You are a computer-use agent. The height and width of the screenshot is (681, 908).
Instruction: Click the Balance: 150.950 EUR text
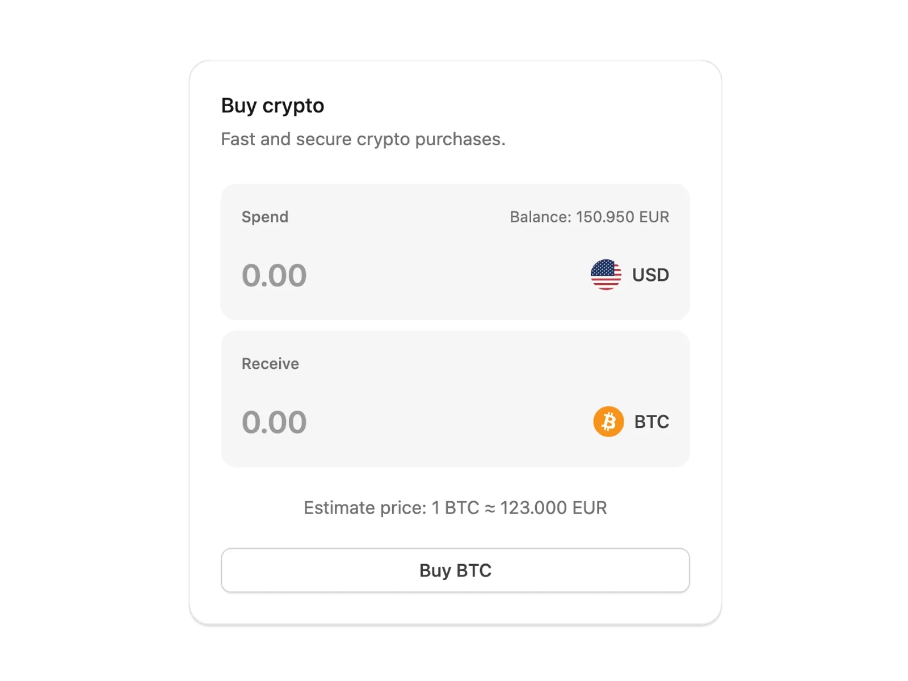590,217
